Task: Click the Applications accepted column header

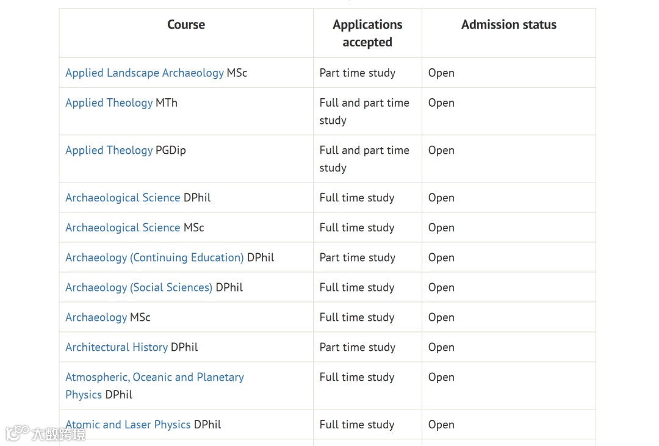Action: [367, 33]
